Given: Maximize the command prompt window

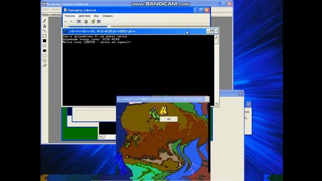Looking at the screenshot, I should [x=212, y=31].
